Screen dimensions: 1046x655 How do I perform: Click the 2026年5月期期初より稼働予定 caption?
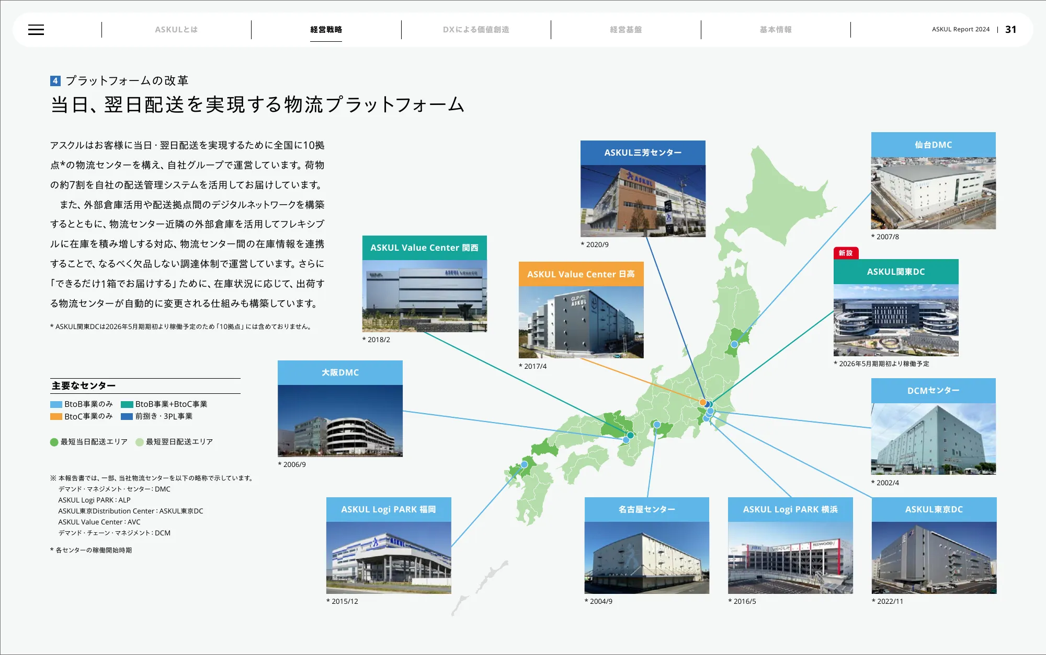pyautogui.click(x=881, y=364)
